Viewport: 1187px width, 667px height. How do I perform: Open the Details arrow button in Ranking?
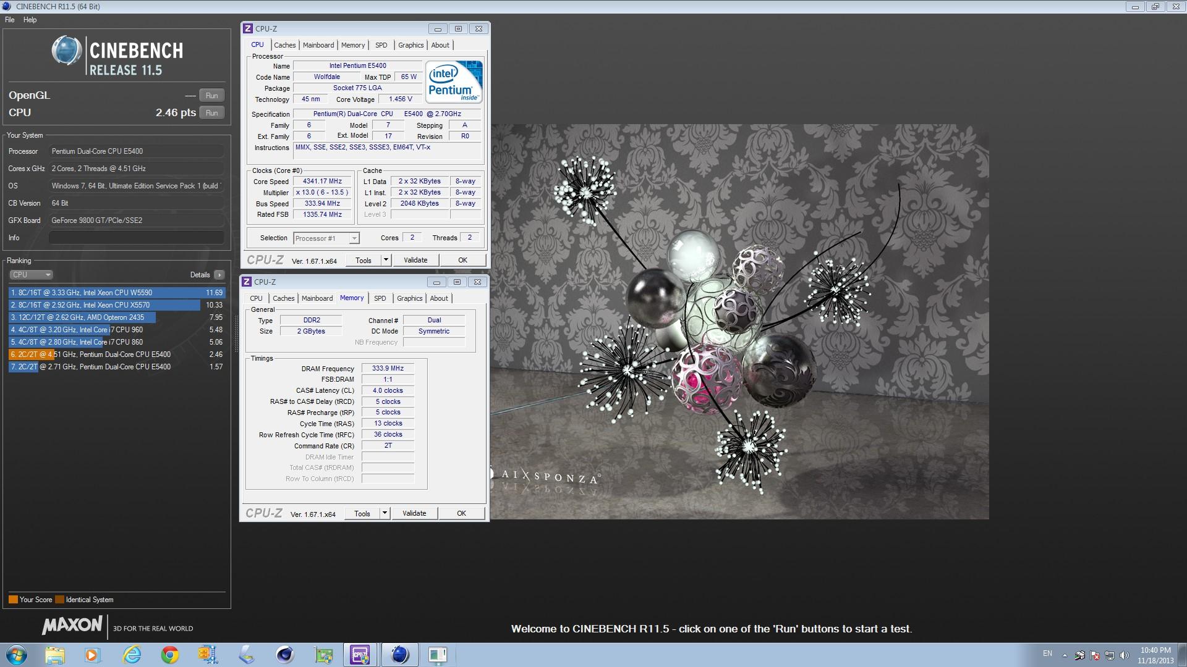click(x=219, y=275)
